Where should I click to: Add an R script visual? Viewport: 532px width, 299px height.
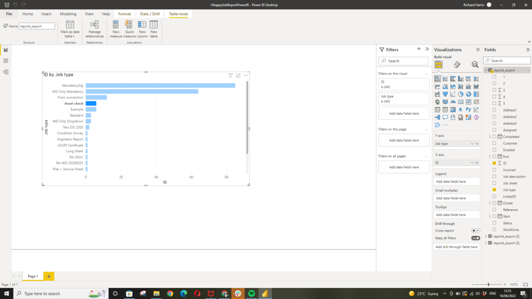point(461,109)
